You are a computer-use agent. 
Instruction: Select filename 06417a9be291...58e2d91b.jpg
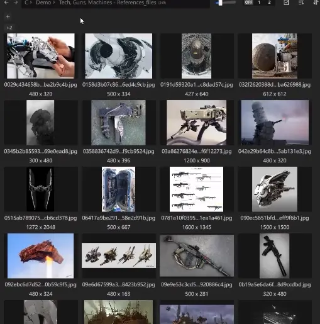[119, 218]
